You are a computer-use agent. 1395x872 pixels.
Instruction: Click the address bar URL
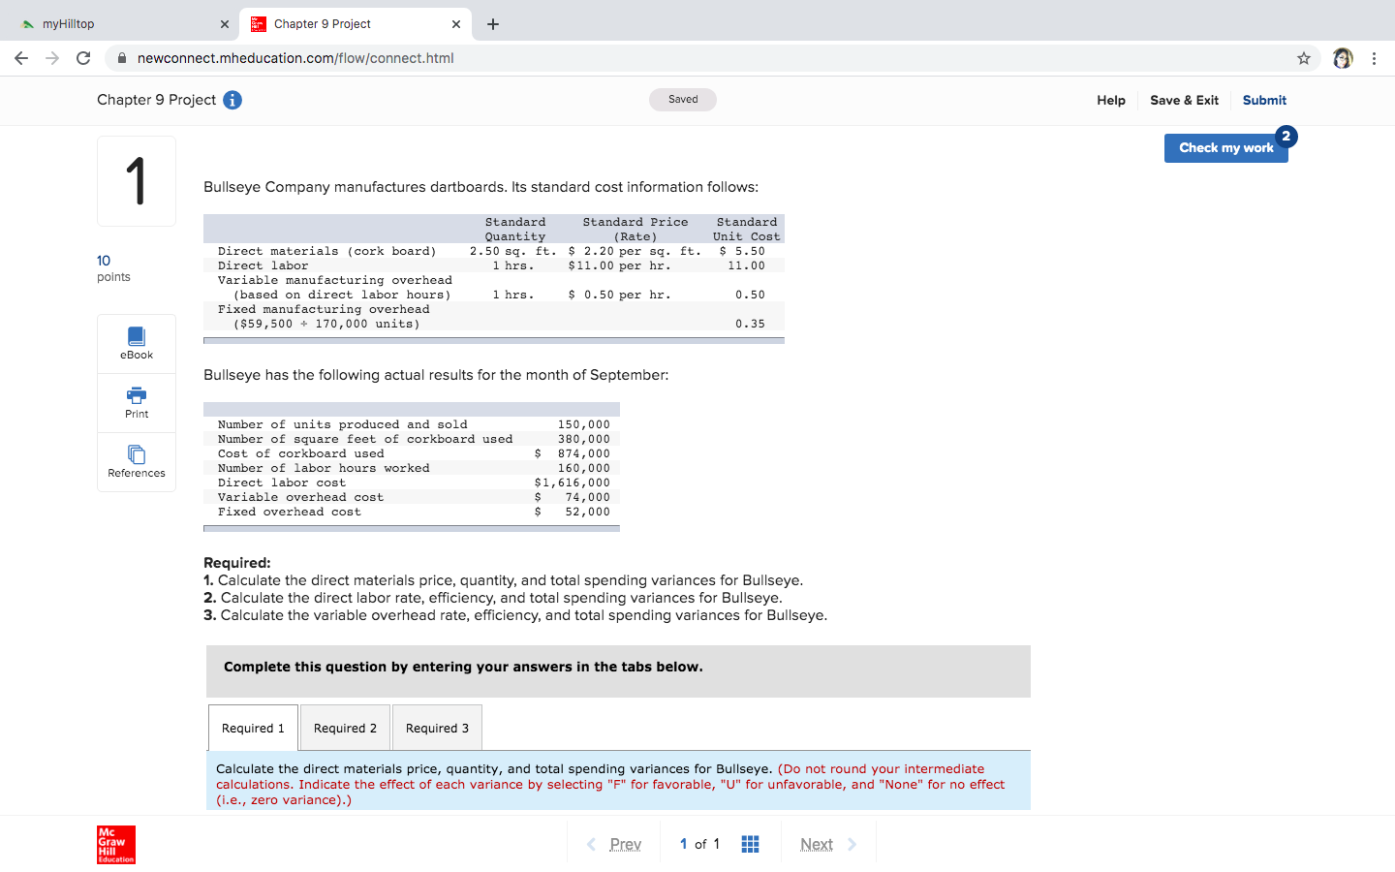pyautogui.click(x=295, y=58)
